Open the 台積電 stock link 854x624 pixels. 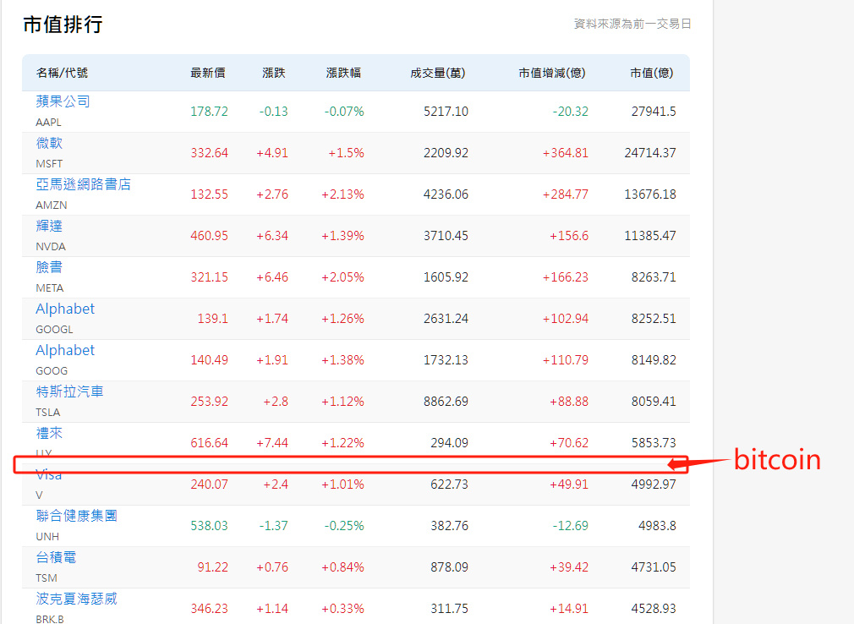pos(56,557)
